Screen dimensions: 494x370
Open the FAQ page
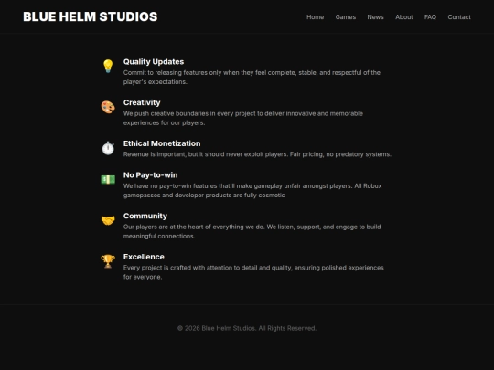pyautogui.click(x=430, y=17)
